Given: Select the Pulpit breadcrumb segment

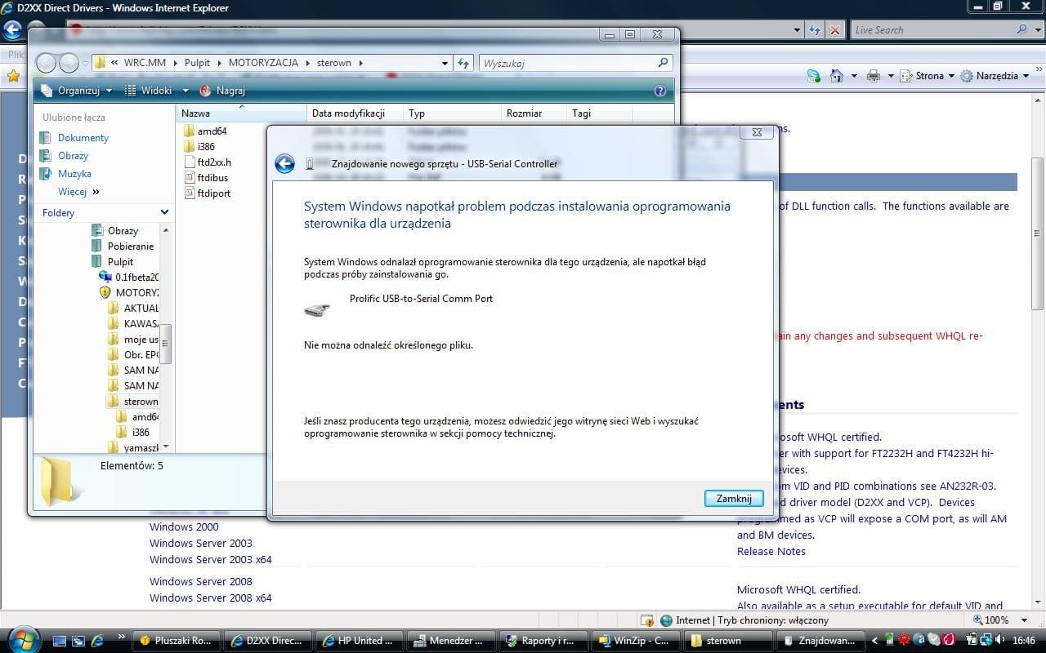Looking at the screenshot, I should [x=197, y=63].
